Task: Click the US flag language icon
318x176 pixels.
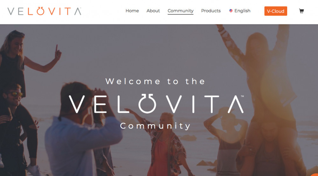Action: [231, 11]
